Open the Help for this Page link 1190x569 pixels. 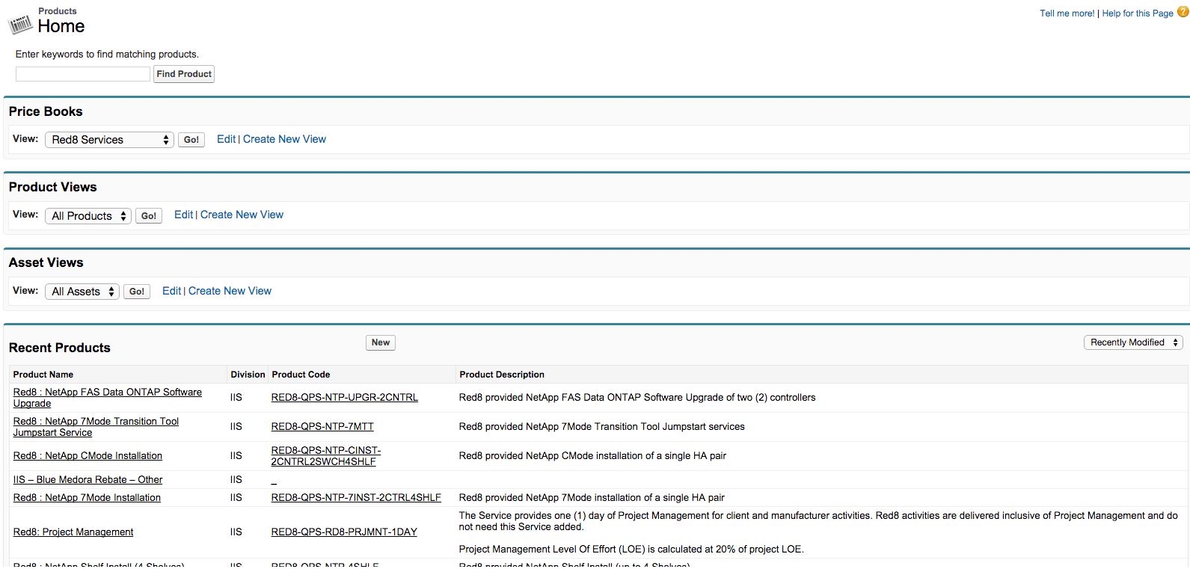[x=1138, y=13]
